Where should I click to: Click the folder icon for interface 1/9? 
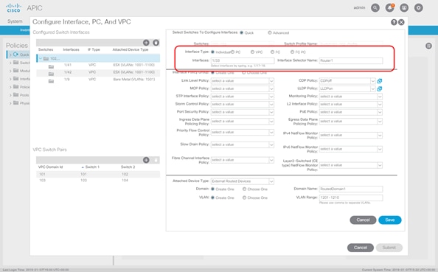pos(51,81)
